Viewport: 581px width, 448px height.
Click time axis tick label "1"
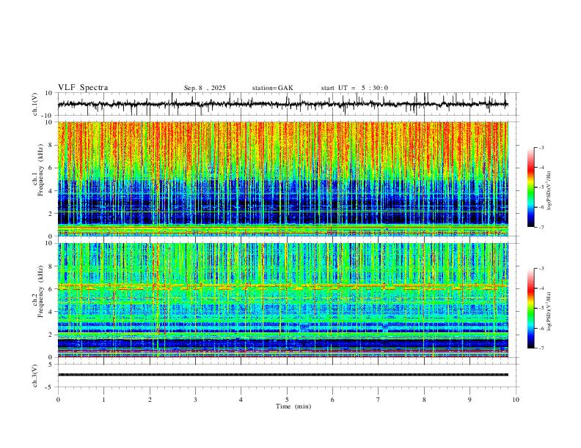coord(103,400)
